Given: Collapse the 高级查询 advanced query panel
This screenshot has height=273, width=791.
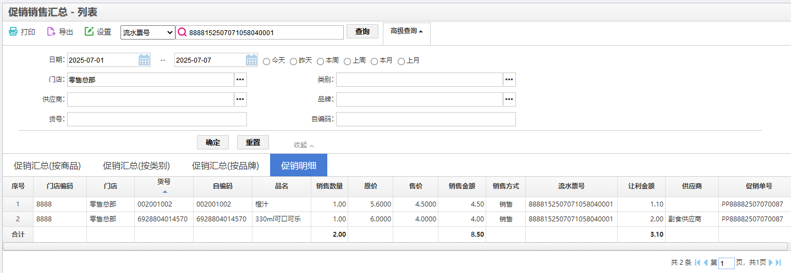Looking at the screenshot, I should click(x=407, y=31).
